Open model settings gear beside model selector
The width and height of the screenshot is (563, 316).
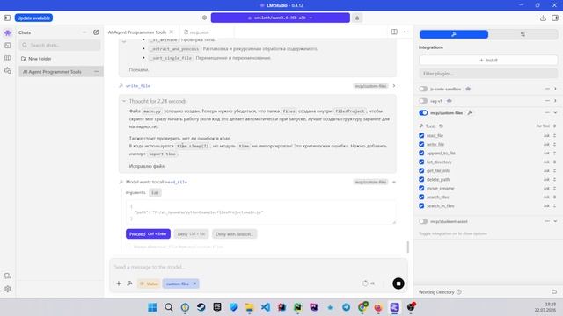click(x=204, y=18)
